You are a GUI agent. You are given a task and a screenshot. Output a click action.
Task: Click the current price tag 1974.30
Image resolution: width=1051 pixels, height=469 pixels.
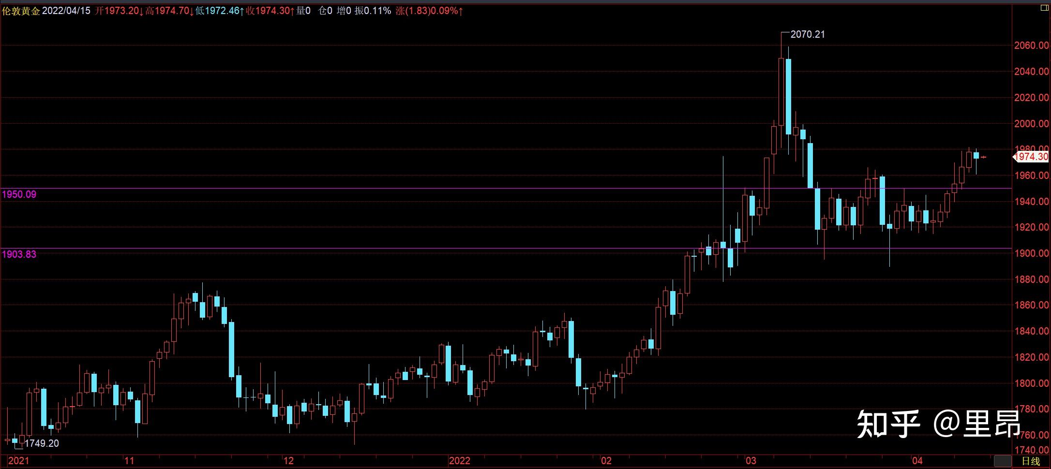tap(1031, 157)
